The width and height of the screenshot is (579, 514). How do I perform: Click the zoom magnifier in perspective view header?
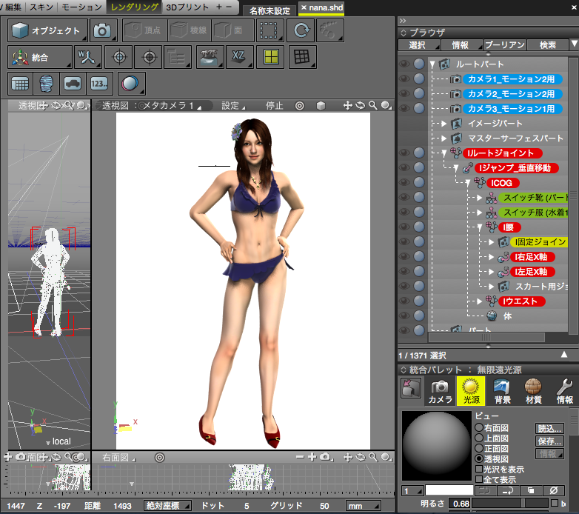(x=373, y=106)
